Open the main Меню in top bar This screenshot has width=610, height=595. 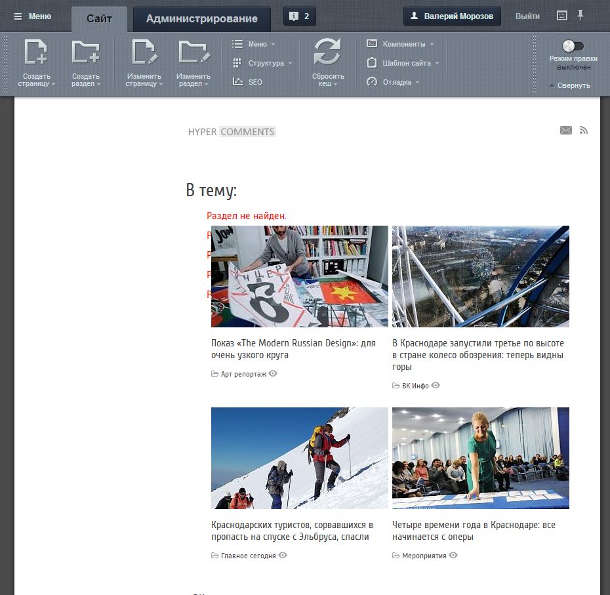[x=33, y=16]
